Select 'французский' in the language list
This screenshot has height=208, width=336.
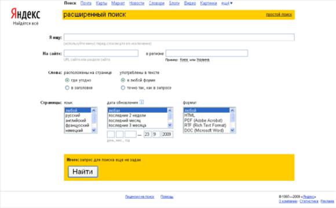pos(78,125)
